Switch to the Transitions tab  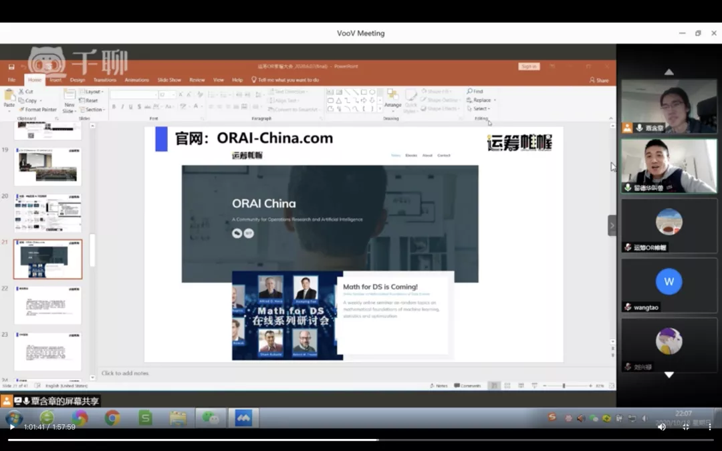point(105,80)
